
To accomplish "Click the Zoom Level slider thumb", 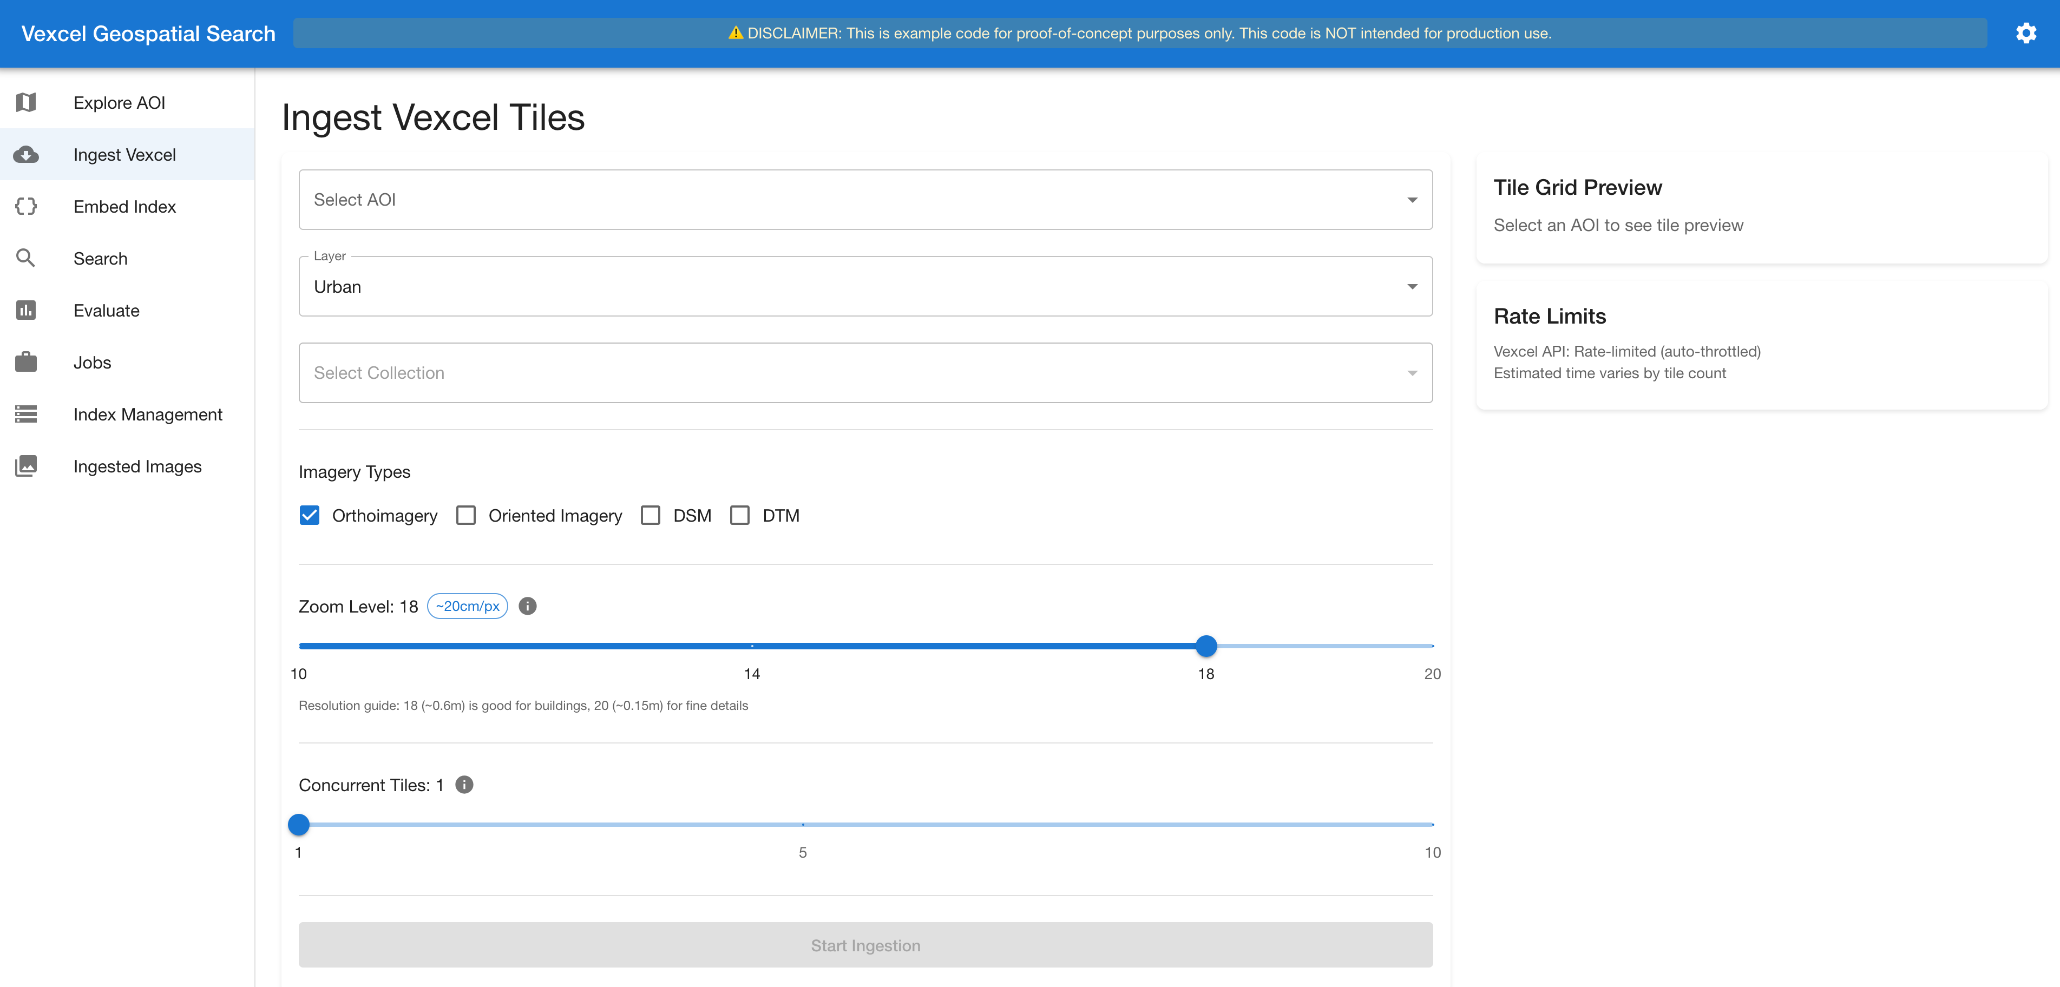I will [x=1206, y=646].
